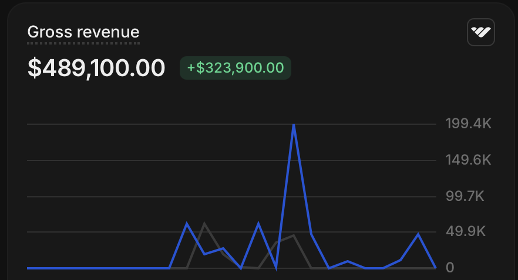
Task: Click the checkmark logo icon button
Action: point(480,32)
